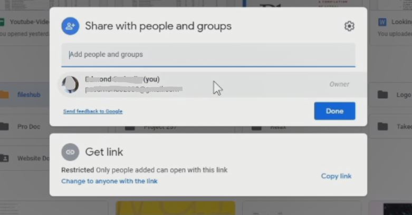Click the Word icon beside Looking file
Viewport: 412px width, 215px height.
pyautogui.click(x=382, y=23)
